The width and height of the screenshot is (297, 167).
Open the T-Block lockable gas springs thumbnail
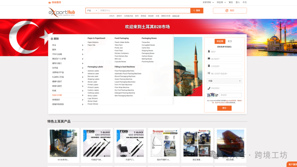click(97, 143)
